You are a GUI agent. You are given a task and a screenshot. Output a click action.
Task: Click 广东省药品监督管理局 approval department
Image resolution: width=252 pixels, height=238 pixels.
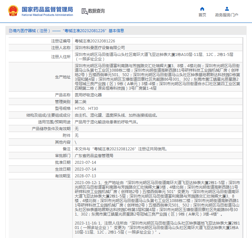pos(94,155)
